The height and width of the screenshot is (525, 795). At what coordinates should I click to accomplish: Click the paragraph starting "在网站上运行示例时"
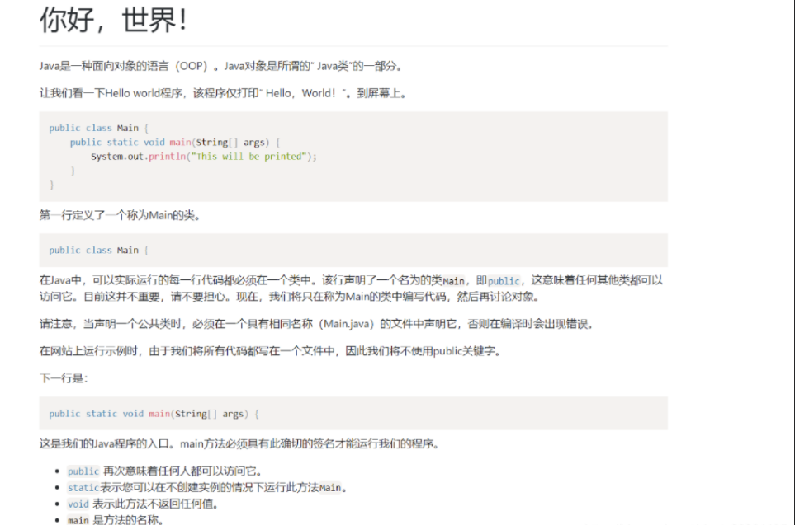[271, 351]
